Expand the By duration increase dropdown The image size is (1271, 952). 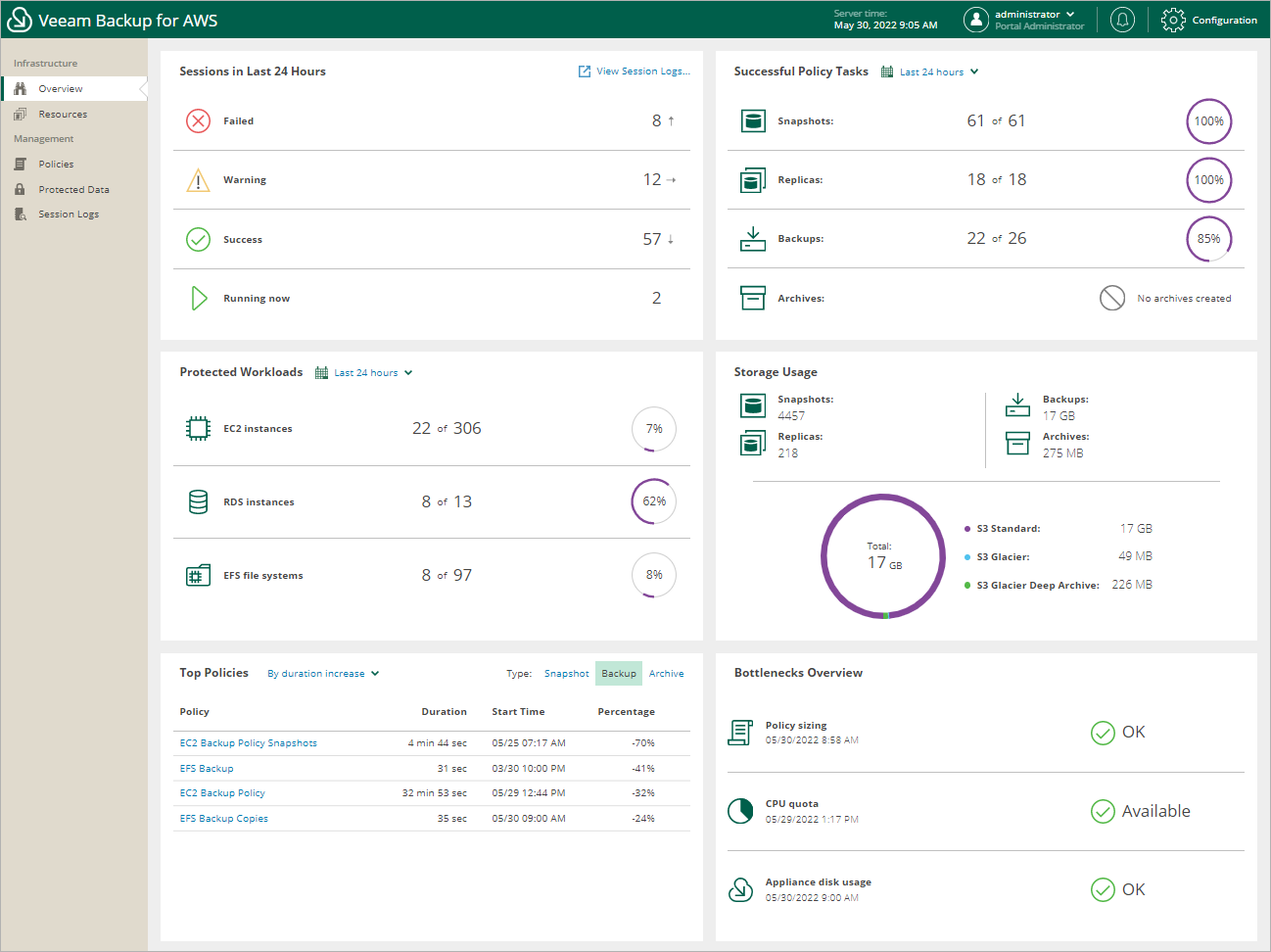322,673
